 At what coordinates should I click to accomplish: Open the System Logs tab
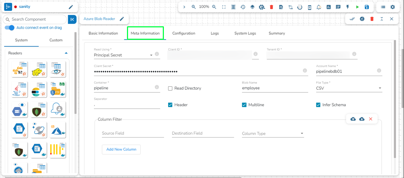[x=245, y=33]
